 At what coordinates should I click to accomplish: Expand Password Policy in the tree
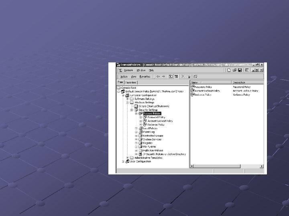[140, 117]
